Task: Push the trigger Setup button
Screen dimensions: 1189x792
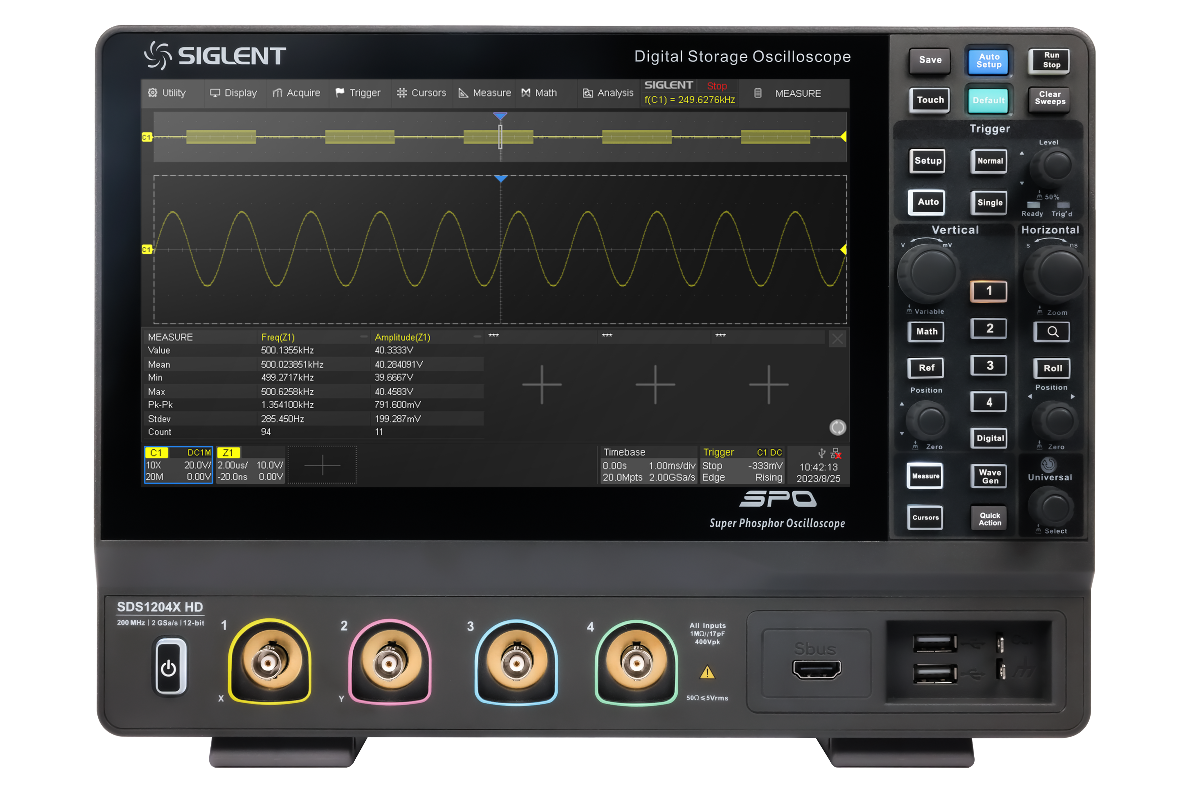Action: (x=928, y=161)
